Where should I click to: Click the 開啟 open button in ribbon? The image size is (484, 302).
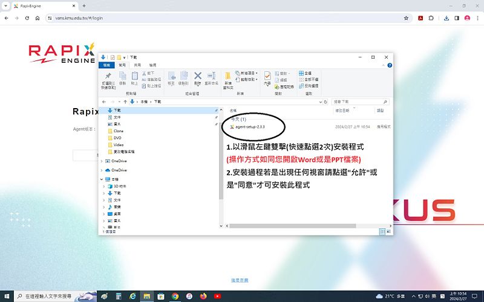[x=283, y=73]
